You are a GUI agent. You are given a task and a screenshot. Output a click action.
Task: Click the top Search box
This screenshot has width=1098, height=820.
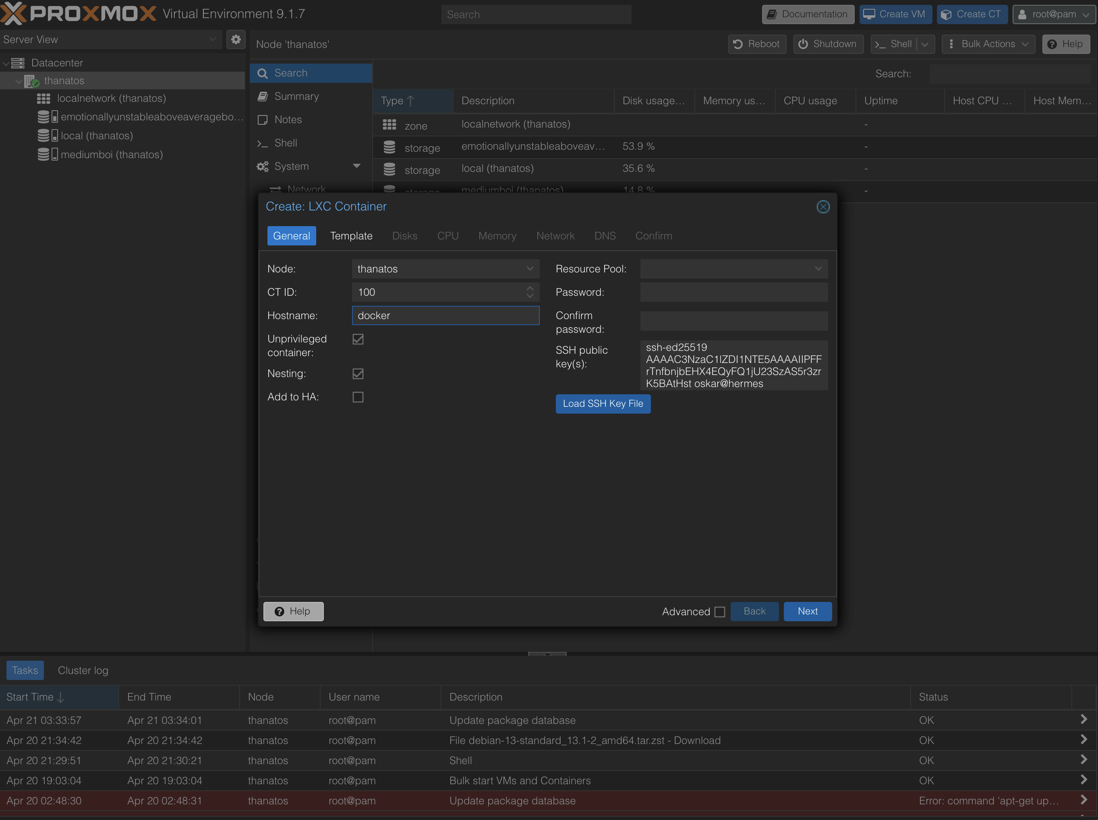point(536,15)
